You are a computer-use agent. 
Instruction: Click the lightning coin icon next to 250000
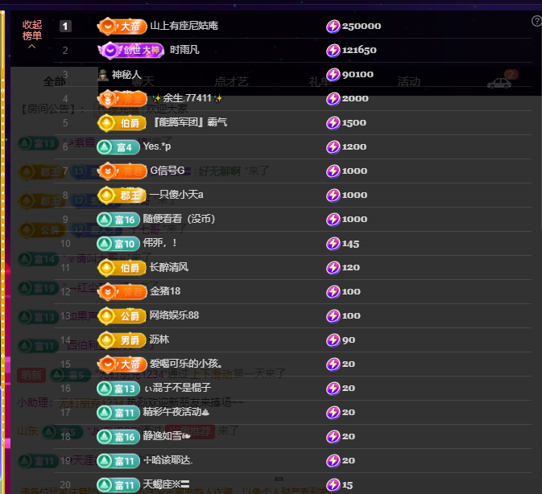(x=333, y=27)
